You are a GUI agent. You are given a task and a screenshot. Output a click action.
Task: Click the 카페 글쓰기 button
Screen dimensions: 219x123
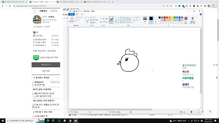(45, 65)
